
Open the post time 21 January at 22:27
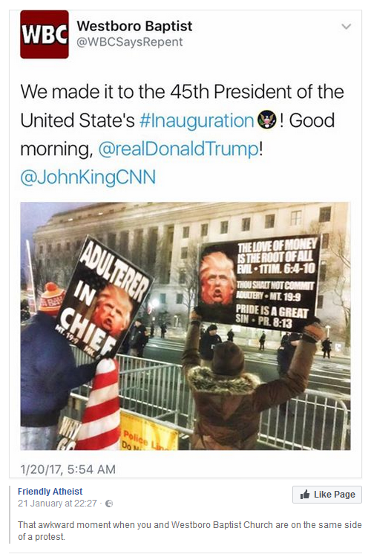click(x=58, y=504)
